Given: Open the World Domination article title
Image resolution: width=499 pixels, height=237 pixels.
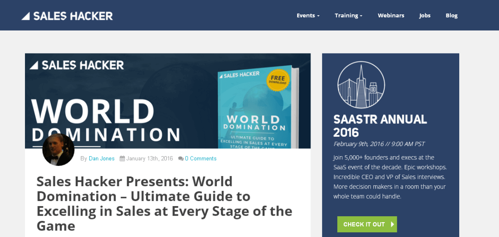Looking at the screenshot, I should [164, 204].
